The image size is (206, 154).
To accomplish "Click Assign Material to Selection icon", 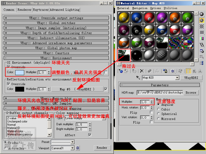I will [134, 71].
